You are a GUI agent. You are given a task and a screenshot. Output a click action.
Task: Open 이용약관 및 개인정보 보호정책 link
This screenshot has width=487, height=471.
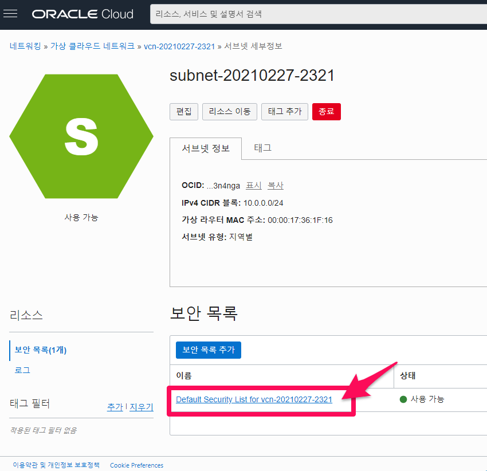(56, 465)
